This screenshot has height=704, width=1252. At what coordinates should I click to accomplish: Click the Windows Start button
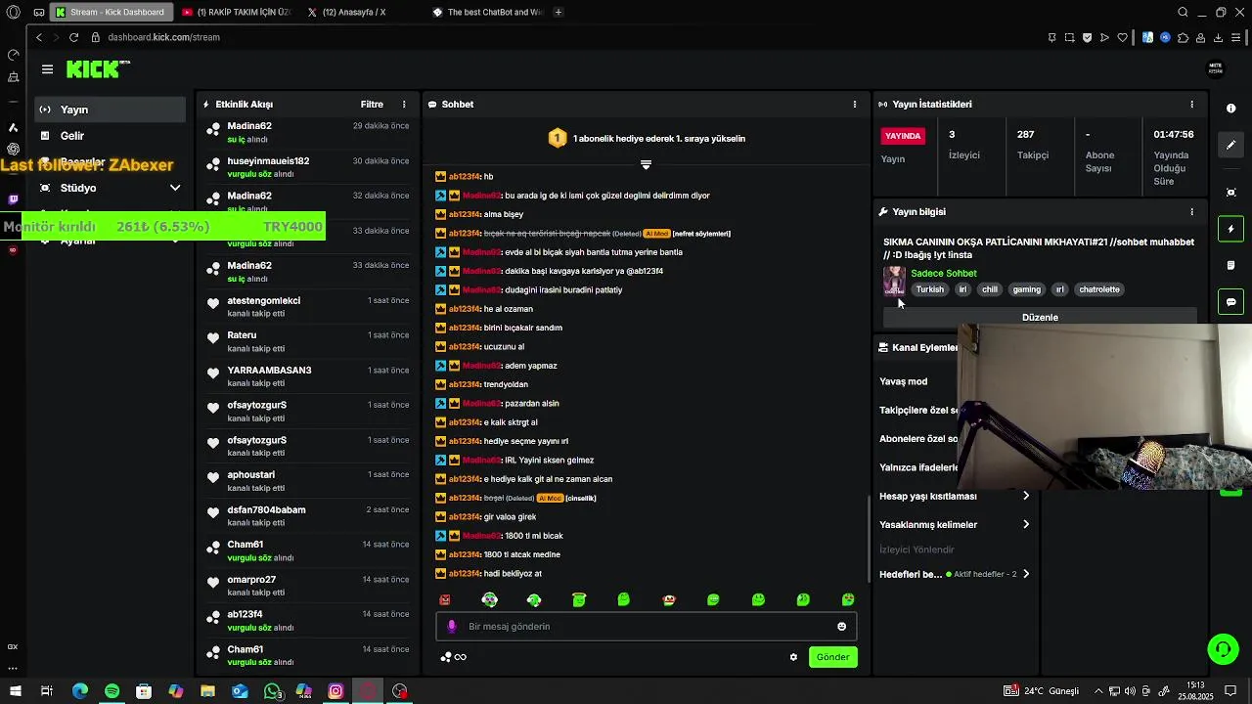(x=15, y=691)
